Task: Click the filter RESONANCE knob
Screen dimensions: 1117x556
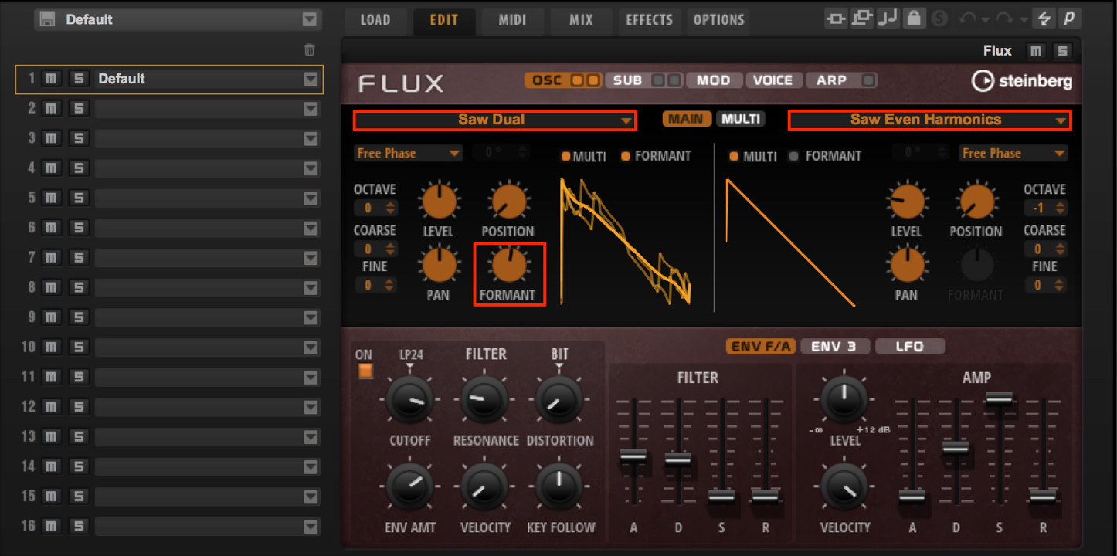Action: (x=484, y=401)
